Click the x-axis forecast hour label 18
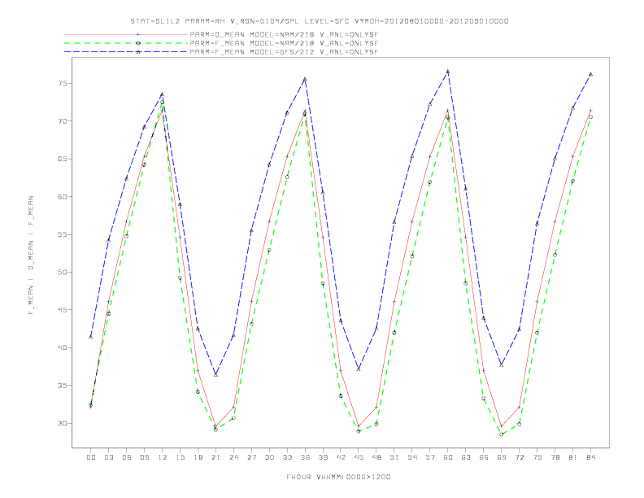The image size is (644, 498). [198, 457]
